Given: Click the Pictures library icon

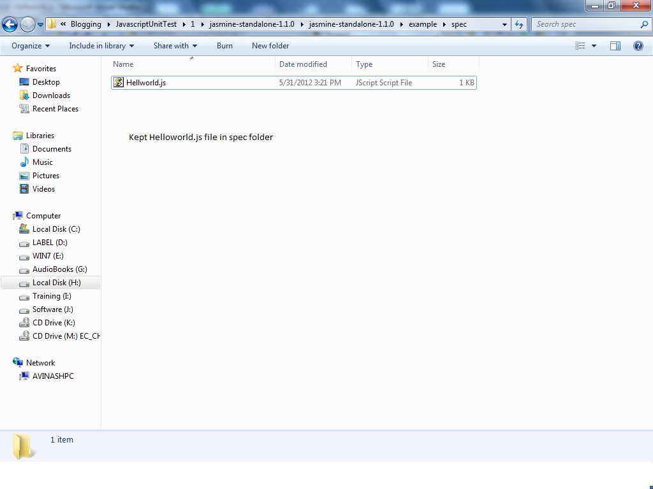Looking at the screenshot, I should pos(25,176).
